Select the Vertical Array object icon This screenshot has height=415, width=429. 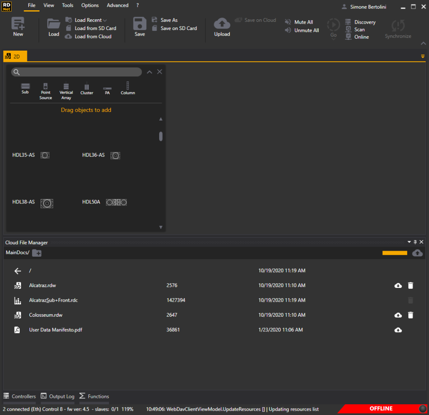tap(66, 86)
